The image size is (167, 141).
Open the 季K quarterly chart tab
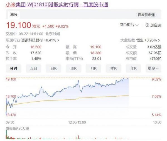(x=113, y=68)
